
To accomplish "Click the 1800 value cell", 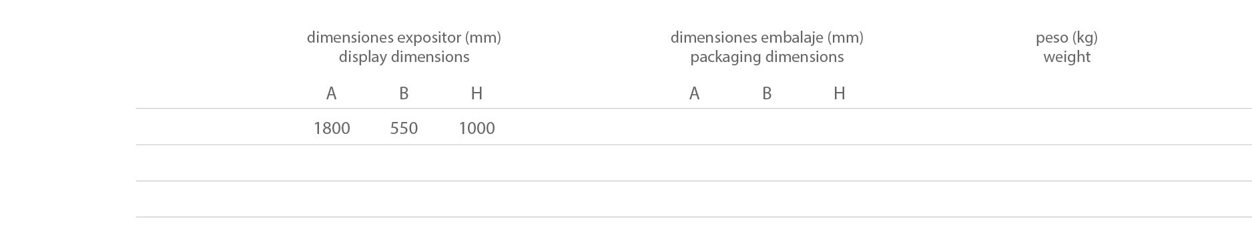I will (x=332, y=128).
